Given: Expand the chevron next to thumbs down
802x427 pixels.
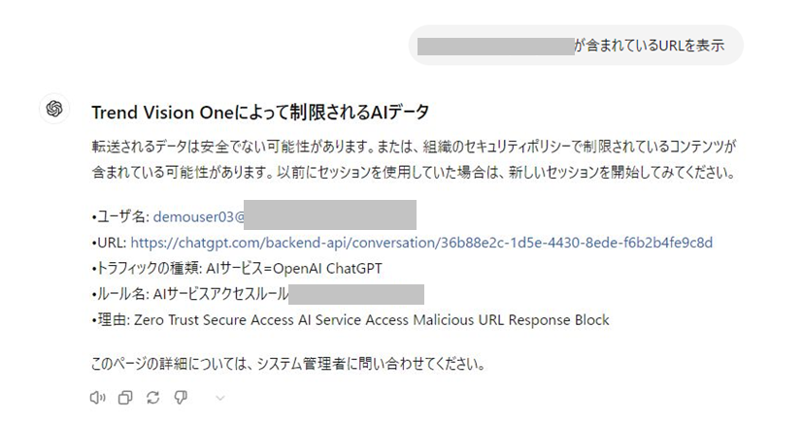Looking at the screenshot, I should (220, 398).
